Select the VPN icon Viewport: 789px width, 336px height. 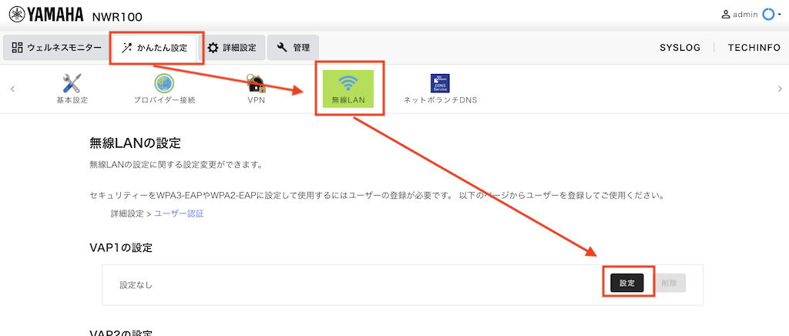pos(256,83)
